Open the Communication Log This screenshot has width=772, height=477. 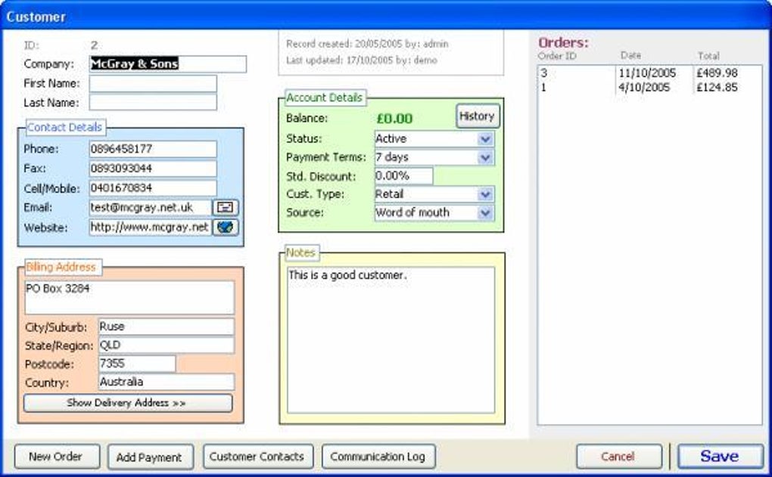[378, 457]
